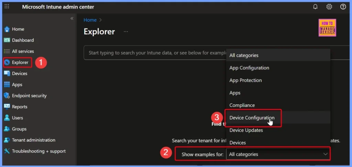Choose Compliance from the list
Image resolution: width=352 pixels, height=167 pixels.
point(278,105)
